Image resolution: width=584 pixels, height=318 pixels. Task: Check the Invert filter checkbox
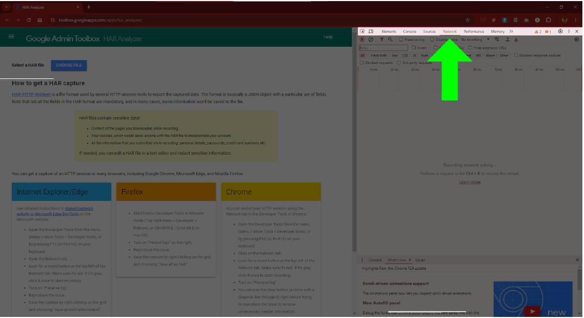pyautogui.click(x=414, y=48)
